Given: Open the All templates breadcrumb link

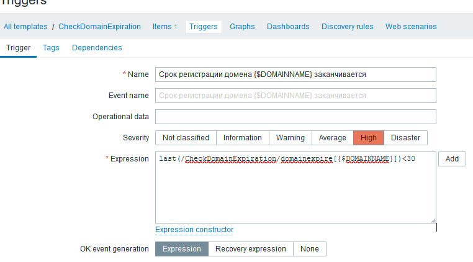Looking at the screenshot, I should click(25, 27).
